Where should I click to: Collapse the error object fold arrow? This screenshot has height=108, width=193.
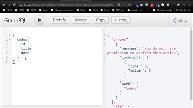pyautogui.click(x=104, y=44)
